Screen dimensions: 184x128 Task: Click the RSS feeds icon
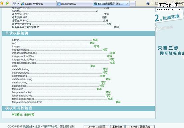pos(156,3)
